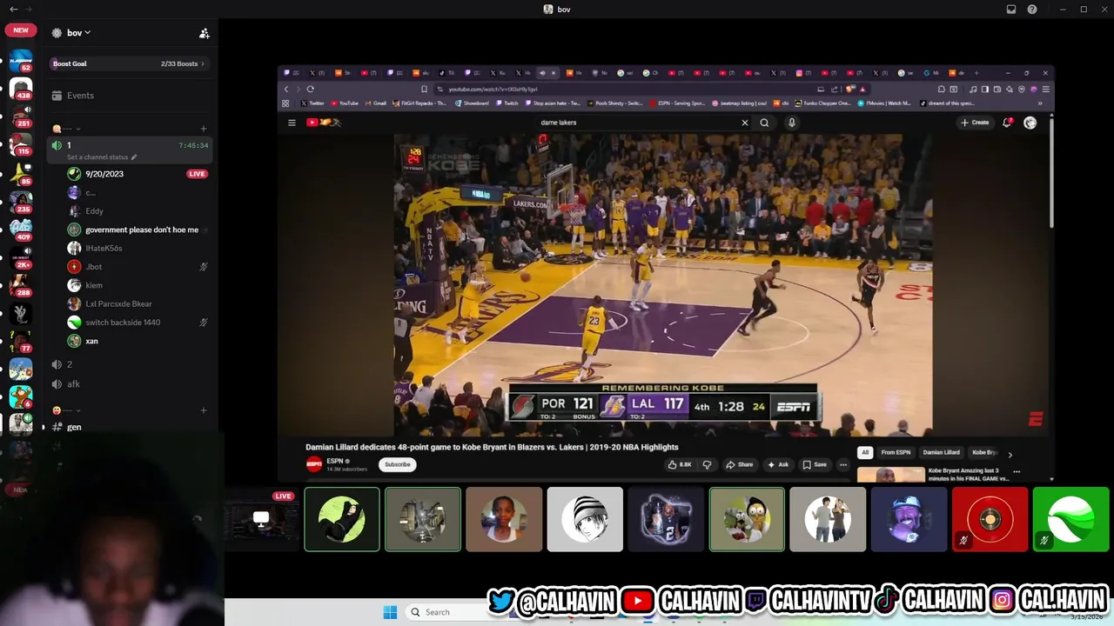This screenshot has height=626, width=1114.
Task: Select voice user Lxl Parcsxde Bkear
Action: tap(118, 304)
